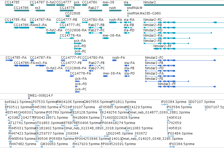Click the IP03584.5prime EST label
The image size is (224, 148).
click(x=179, y=107)
